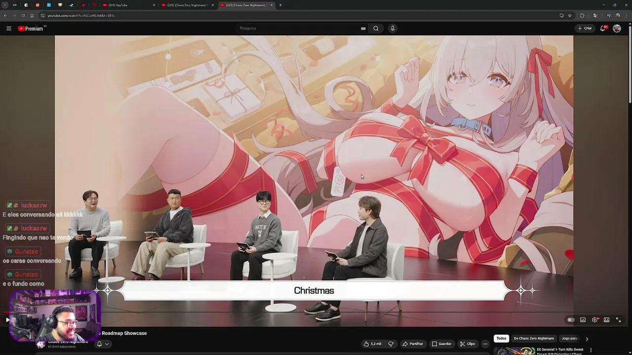View site information icon in address bar
Screen dimensions: 632x355
coord(42,15)
